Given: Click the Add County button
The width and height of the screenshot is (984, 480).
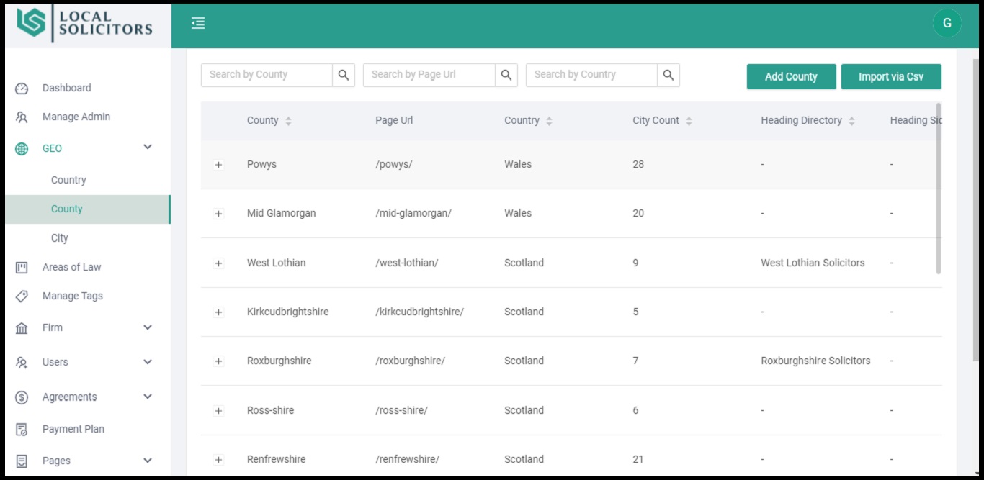Looking at the screenshot, I should click(x=791, y=77).
